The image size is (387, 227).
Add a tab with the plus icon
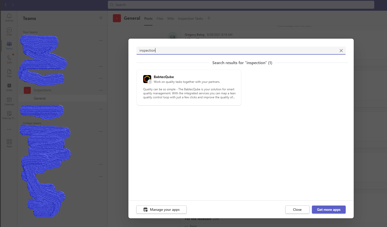(209, 18)
